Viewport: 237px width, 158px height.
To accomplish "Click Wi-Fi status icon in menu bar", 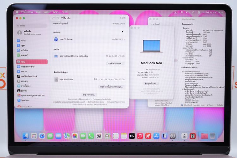I will tap(182, 12).
